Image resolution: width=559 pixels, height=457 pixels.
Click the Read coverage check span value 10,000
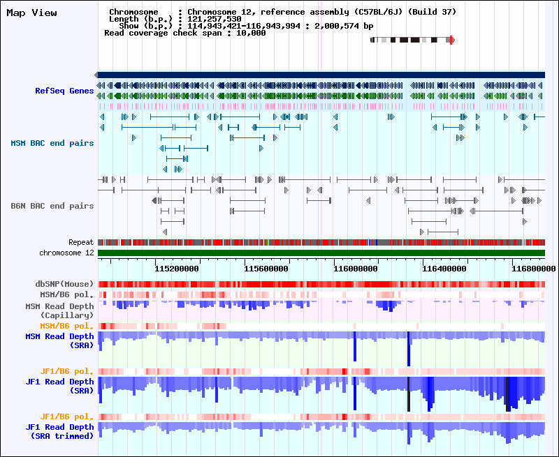(x=251, y=33)
